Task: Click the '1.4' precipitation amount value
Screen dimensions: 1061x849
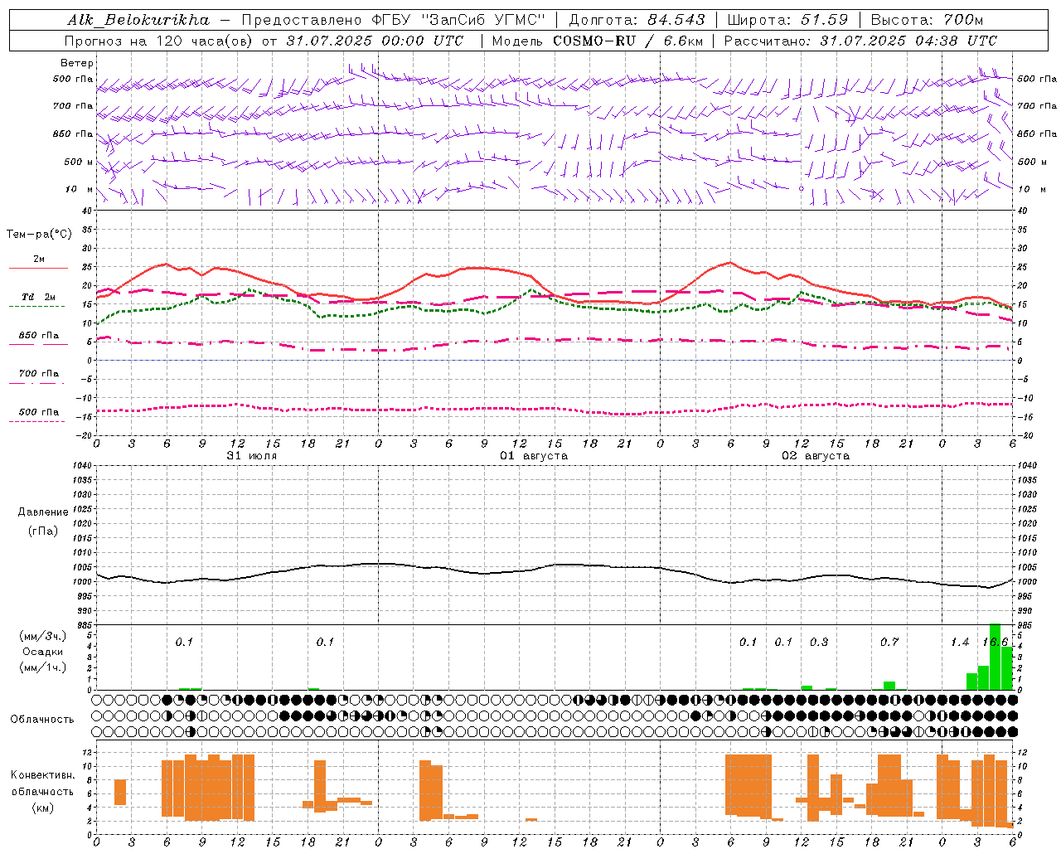Action: (x=960, y=643)
